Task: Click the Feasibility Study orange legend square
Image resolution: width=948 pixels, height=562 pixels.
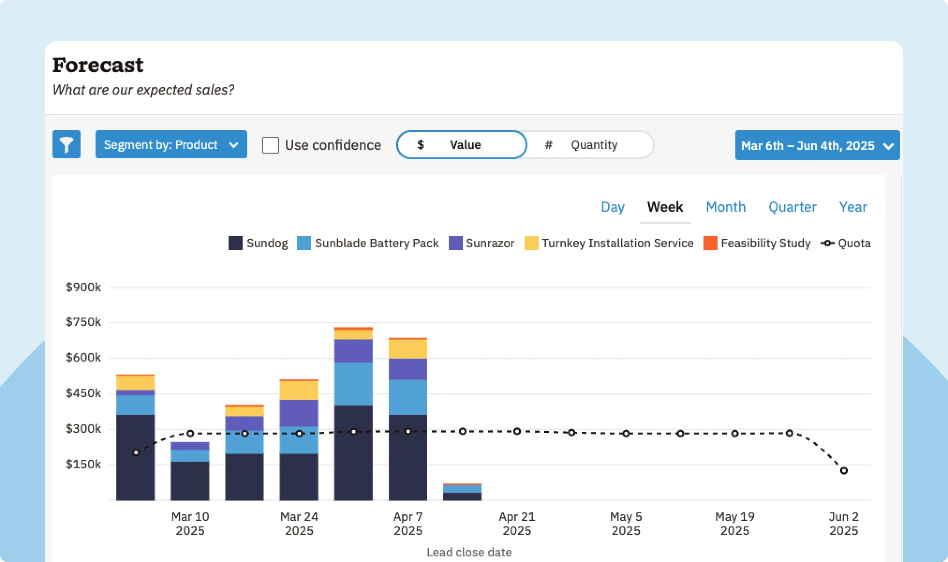Action: coord(710,243)
